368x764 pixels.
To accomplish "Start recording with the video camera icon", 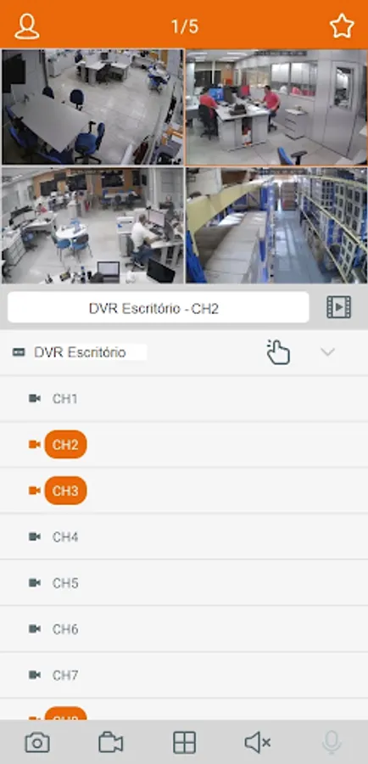I will pos(111,743).
